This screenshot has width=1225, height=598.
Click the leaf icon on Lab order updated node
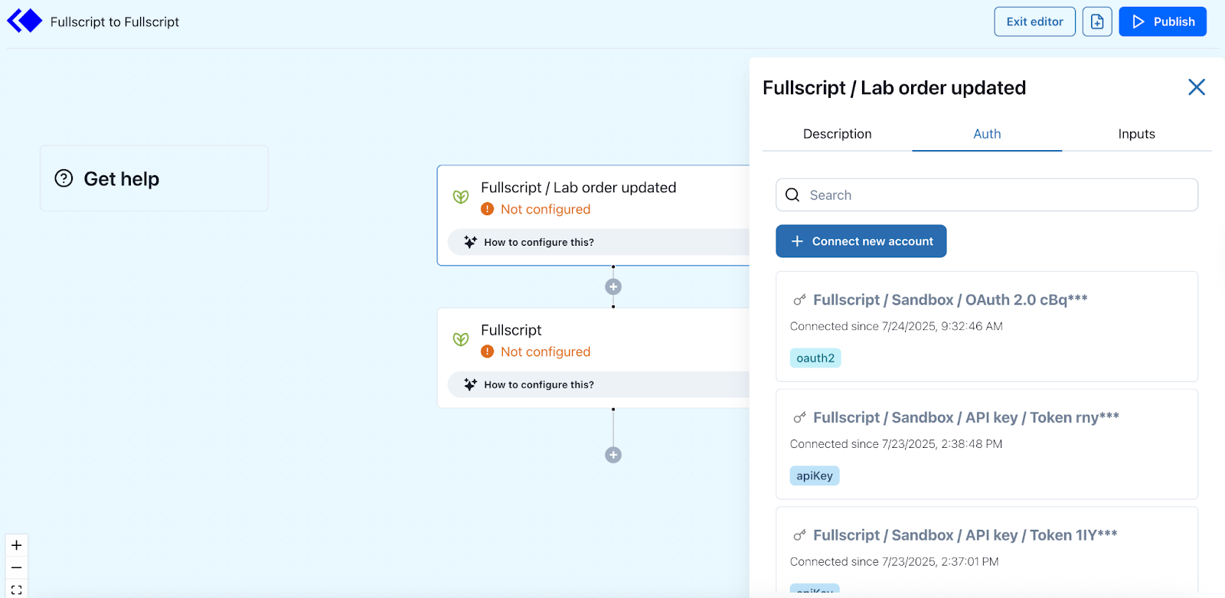pos(460,197)
